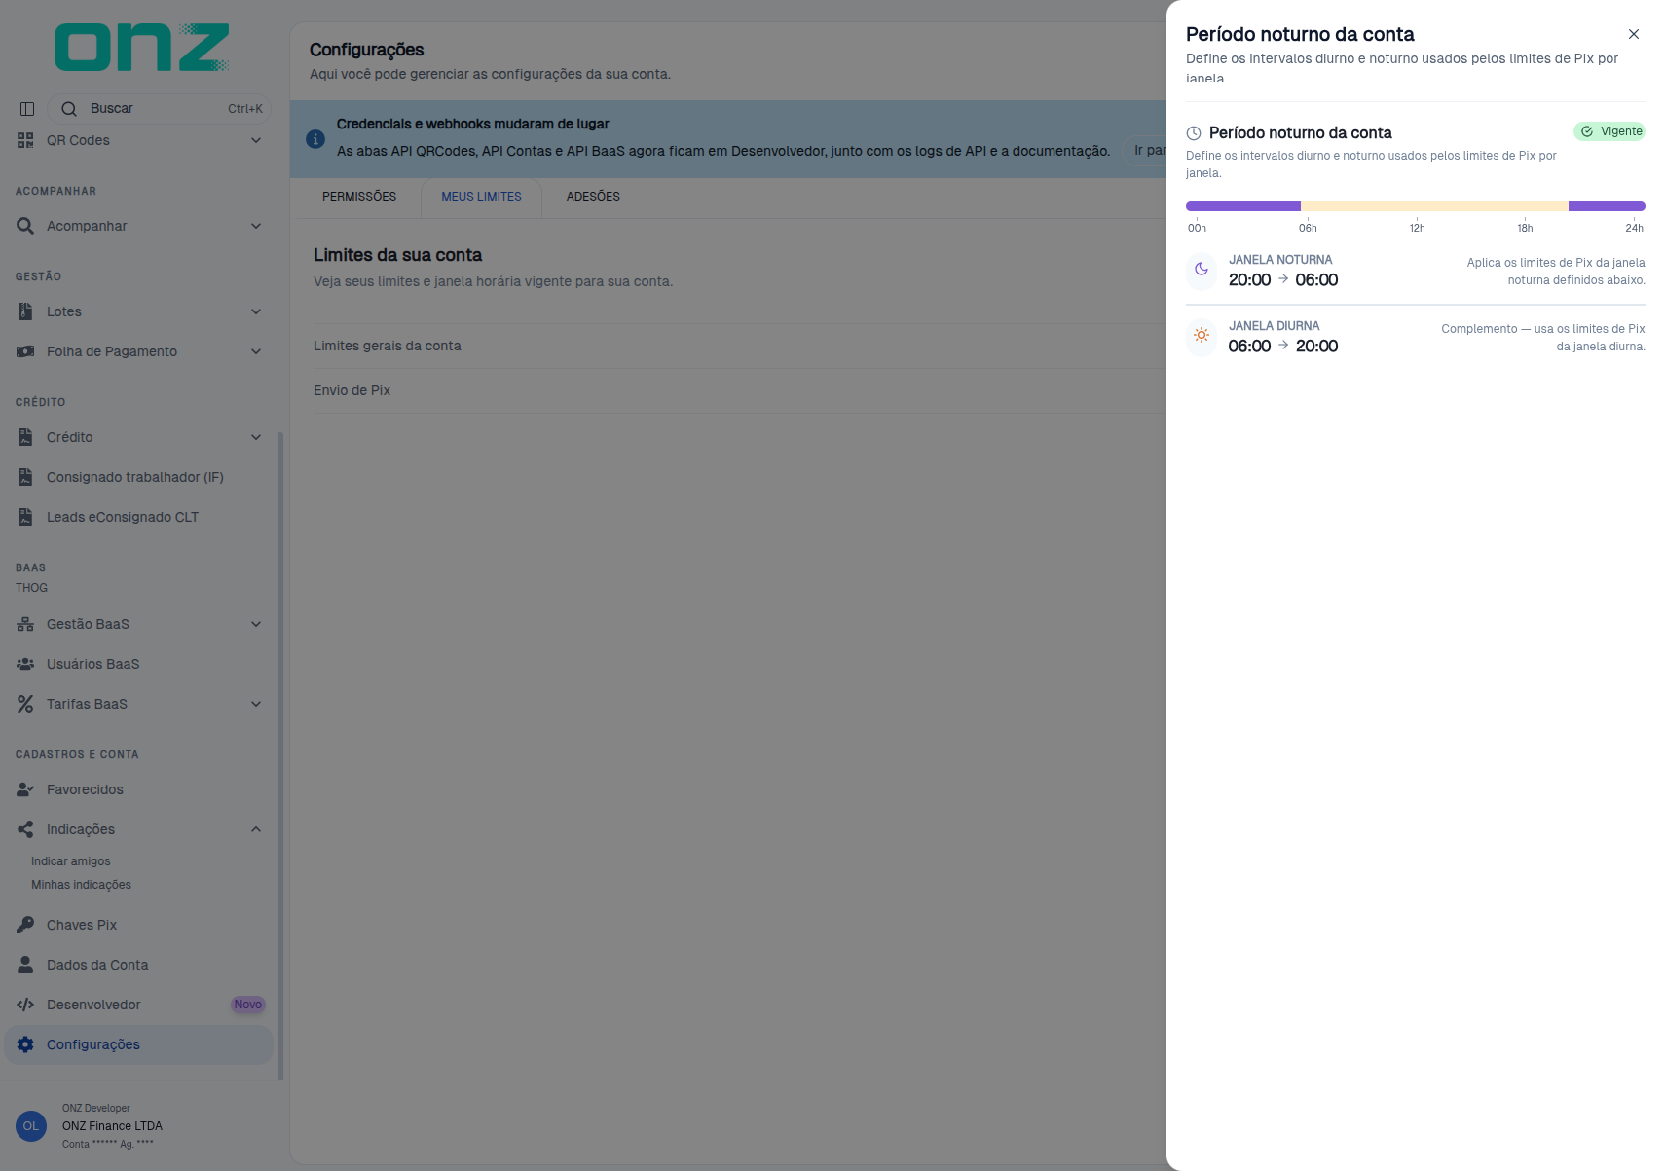Click the Chaves Pix key icon
Screen dimensions: 1665x1171
click(25, 925)
